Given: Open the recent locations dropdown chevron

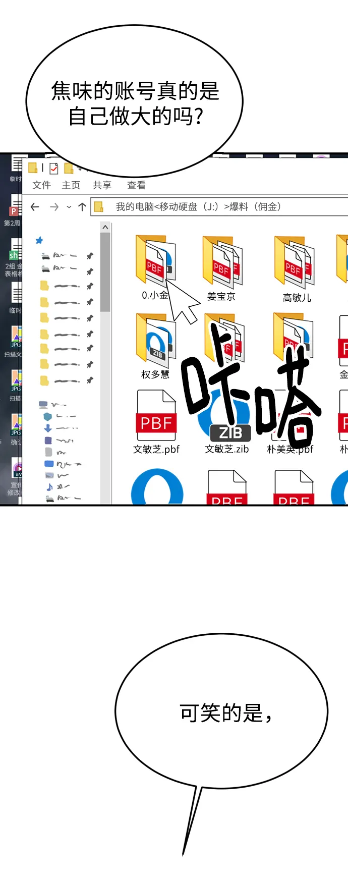Looking at the screenshot, I should point(69,207).
